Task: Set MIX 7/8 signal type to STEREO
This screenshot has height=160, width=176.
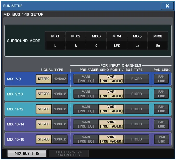Action: [44, 79]
